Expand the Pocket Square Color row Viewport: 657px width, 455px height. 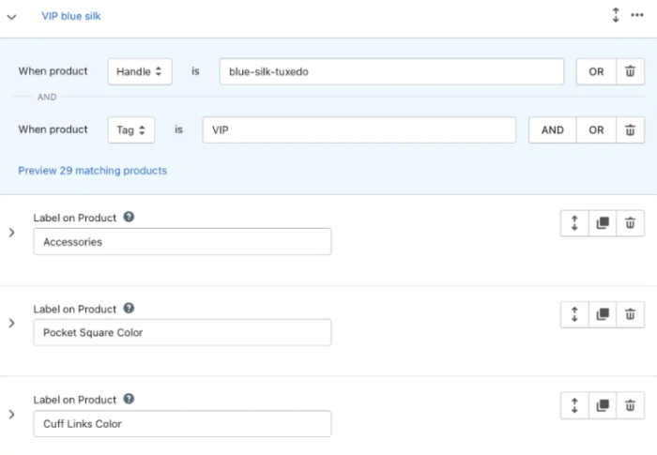tap(11, 323)
